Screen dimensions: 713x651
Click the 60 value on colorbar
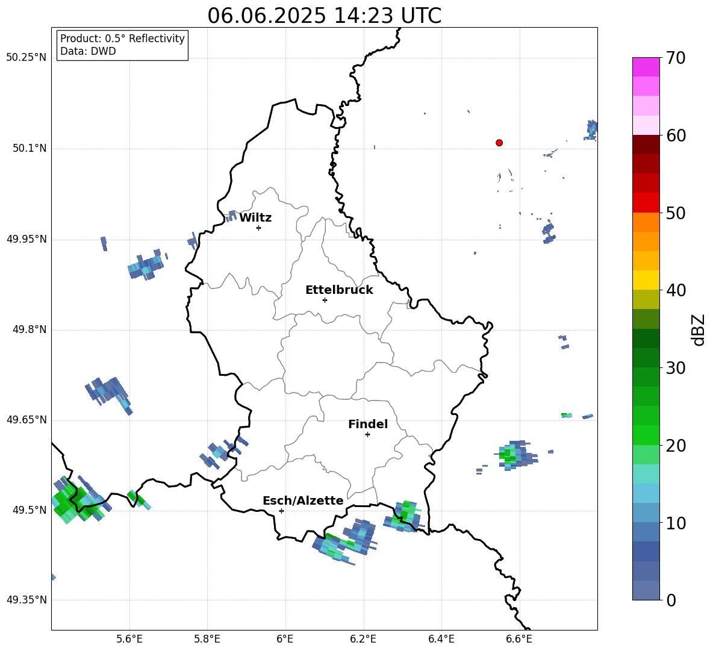(676, 135)
